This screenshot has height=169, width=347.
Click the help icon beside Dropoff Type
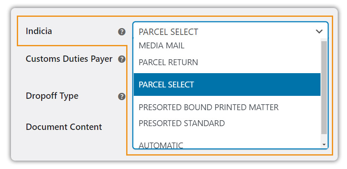122,96
